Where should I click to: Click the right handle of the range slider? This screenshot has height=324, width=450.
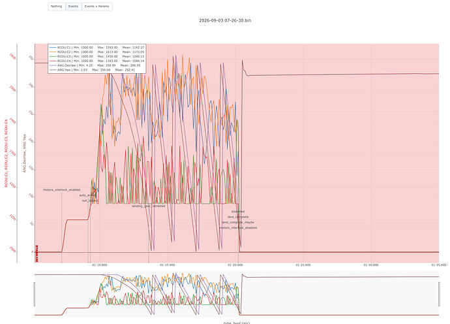(x=439, y=294)
